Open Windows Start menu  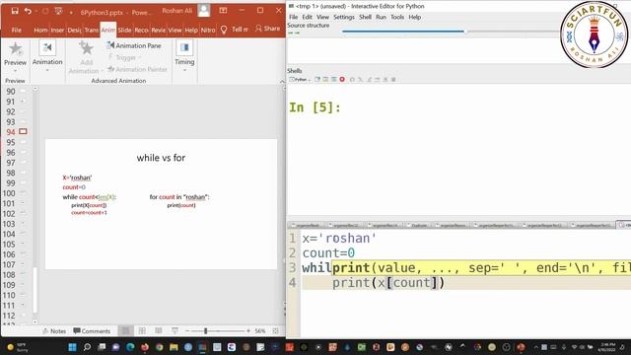click(72, 347)
